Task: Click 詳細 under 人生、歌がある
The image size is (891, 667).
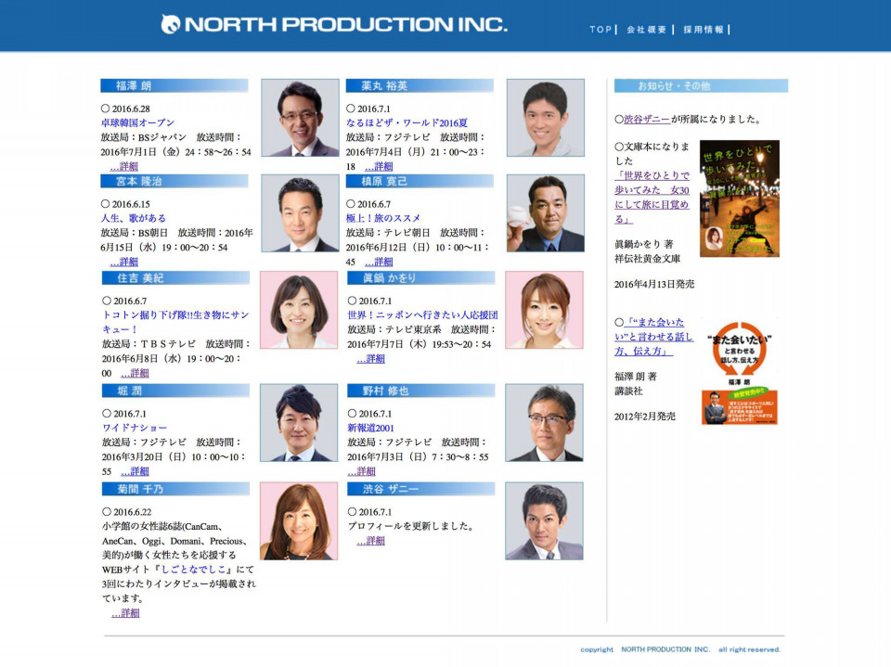Action: 124,262
